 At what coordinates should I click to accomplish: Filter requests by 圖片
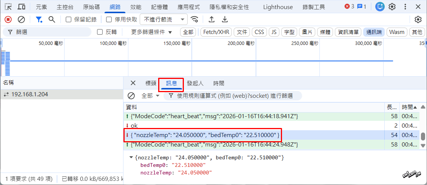pos(307,32)
